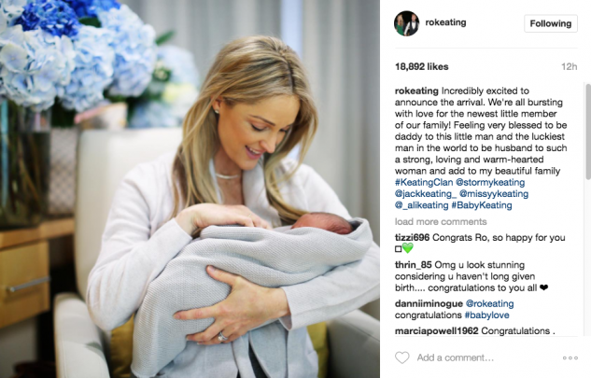Open the #babylove hashtag
591x378 pixels.
click(x=486, y=315)
